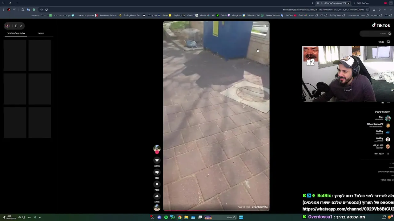Like the TikTok video with the heart icon
Image resolution: width=394 pixels, height=221 pixels.
click(157, 160)
